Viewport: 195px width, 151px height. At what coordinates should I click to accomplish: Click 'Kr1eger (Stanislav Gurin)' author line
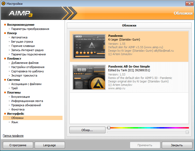click(124, 39)
